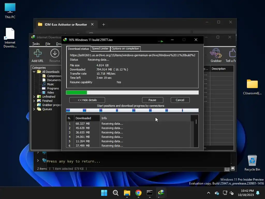
Task: Select connection 1 row with 68.327 MB
Action: pyautogui.click(x=128, y=124)
